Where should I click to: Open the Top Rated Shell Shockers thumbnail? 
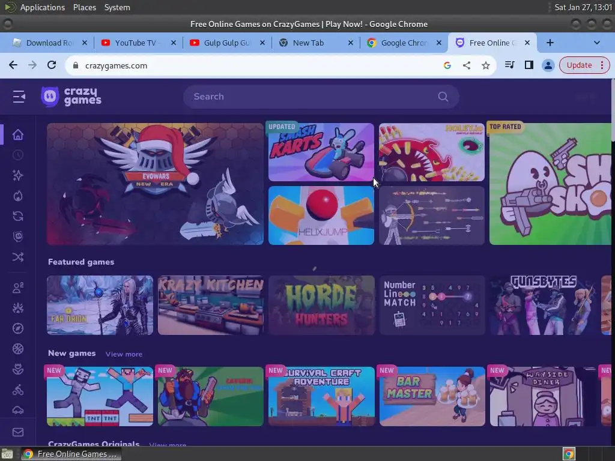pos(550,184)
